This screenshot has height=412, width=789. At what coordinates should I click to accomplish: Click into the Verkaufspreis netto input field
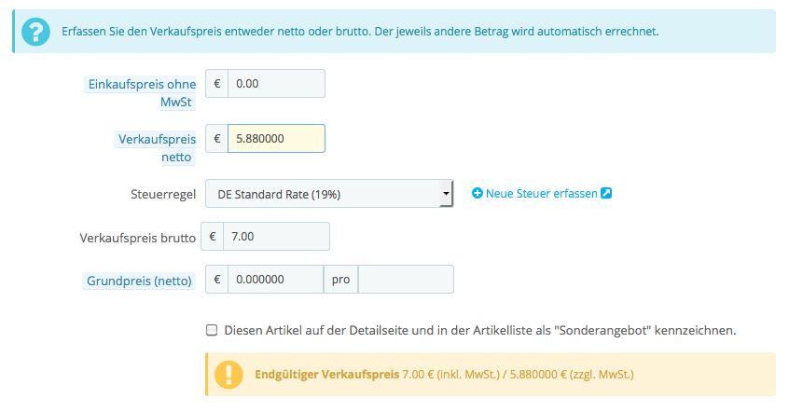pos(276,139)
